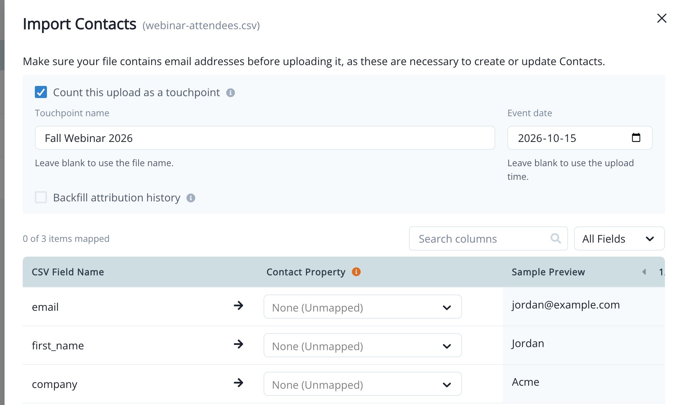674x405 pixels.
Task: Enable Backfill attribution history checkbox
Action: coord(41,197)
